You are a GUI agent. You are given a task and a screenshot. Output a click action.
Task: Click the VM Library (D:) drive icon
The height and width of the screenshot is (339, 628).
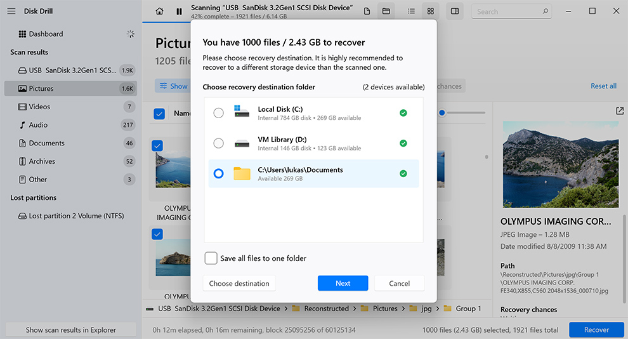coord(242,143)
